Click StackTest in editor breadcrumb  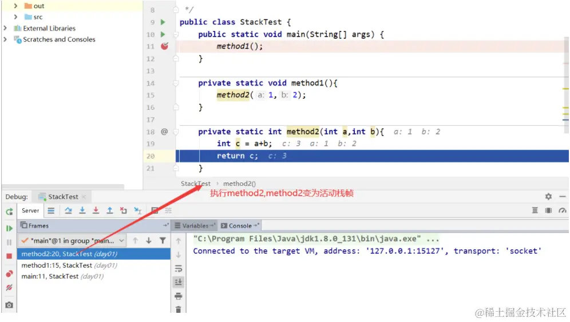click(x=196, y=184)
